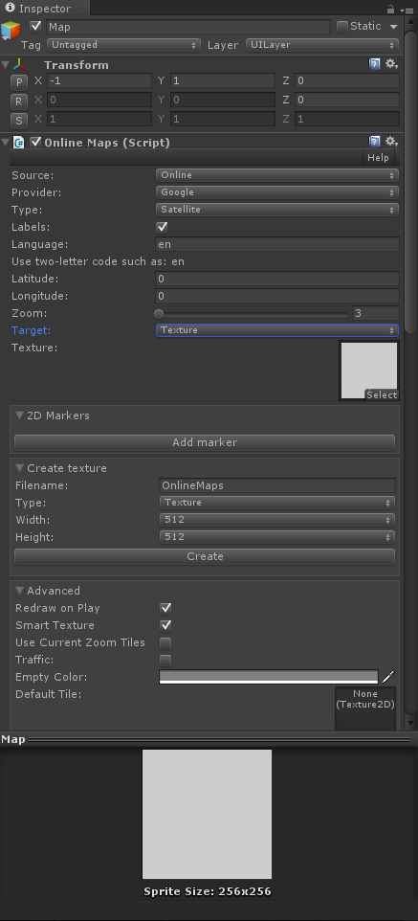Toggle the Static checkbox
The image size is (418, 921).
342,27
